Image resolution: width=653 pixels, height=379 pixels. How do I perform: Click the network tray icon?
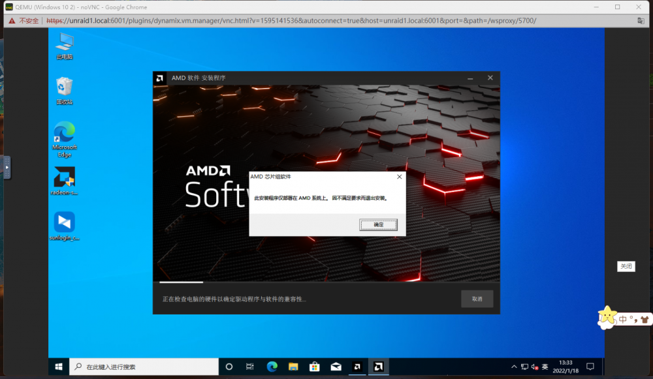click(524, 367)
